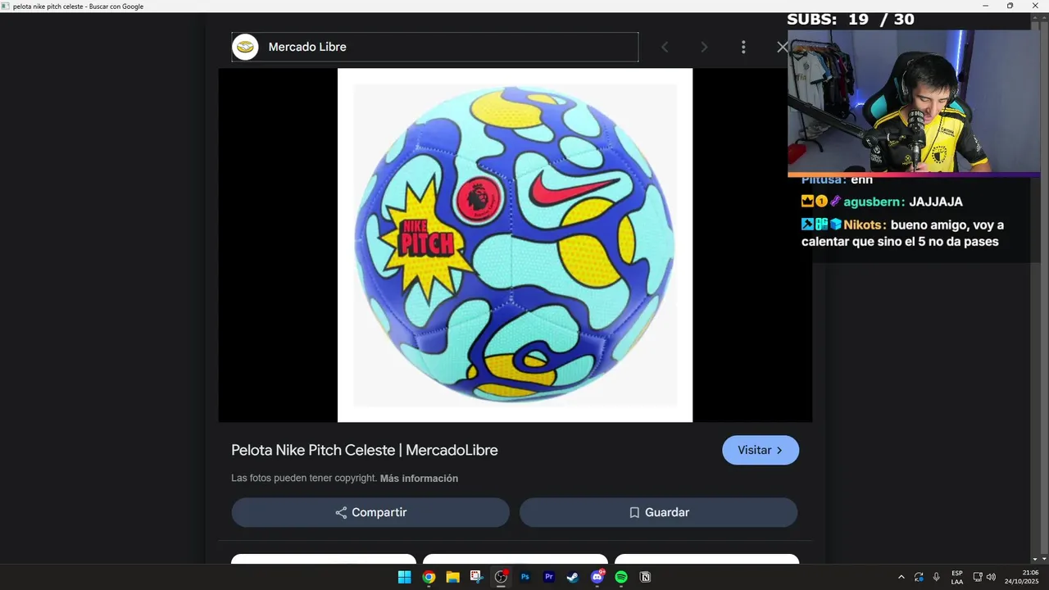The height and width of the screenshot is (590, 1049).
Task: Click the sync status tray icon
Action: pos(920,577)
